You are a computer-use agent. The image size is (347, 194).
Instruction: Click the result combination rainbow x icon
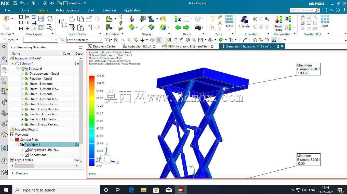[178, 19]
